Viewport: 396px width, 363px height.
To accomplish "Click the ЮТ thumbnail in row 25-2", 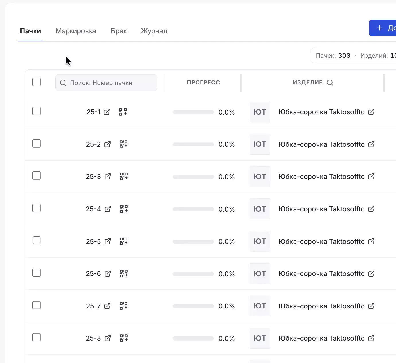I will (x=260, y=144).
